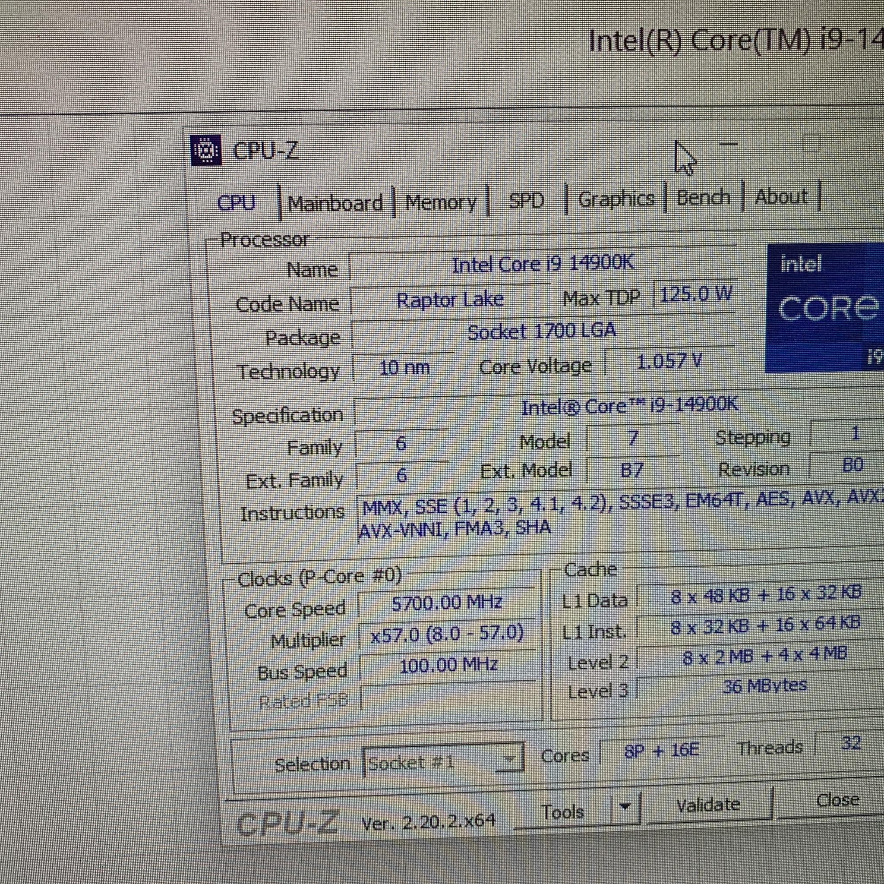Select the SPD tab
Image resolution: width=884 pixels, height=884 pixels.
(527, 200)
